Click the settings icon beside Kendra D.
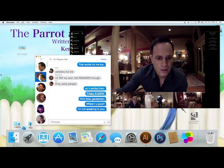Image resolution: width=224 pixels, height=168 pixels. [82, 33]
